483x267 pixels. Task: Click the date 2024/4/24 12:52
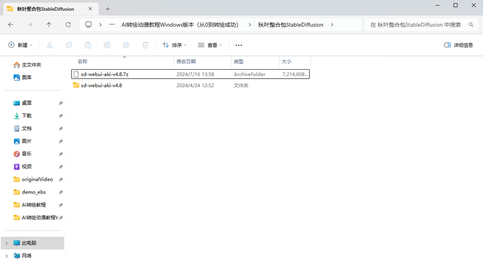click(195, 85)
